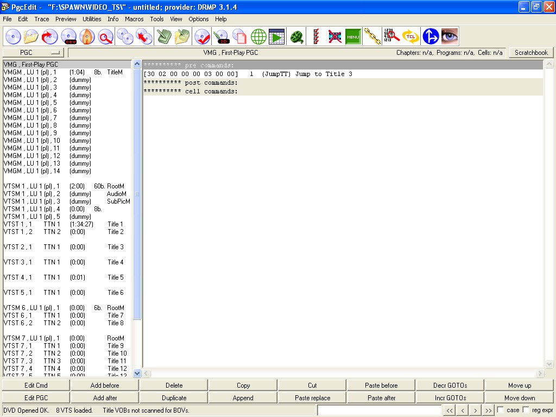
Task: Click the Edit Cmd button
Action: pyautogui.click(x=36, y=386)
